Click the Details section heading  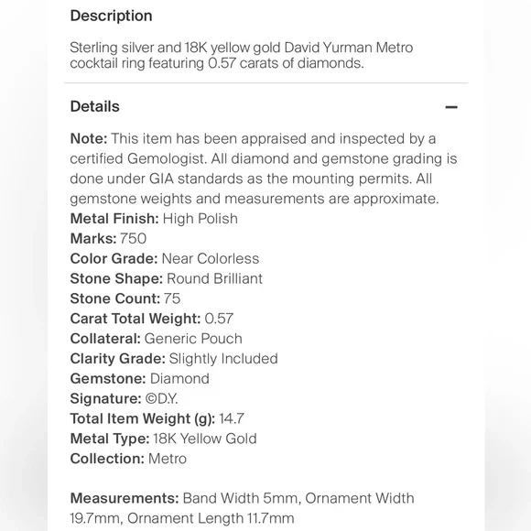(95, 107)
